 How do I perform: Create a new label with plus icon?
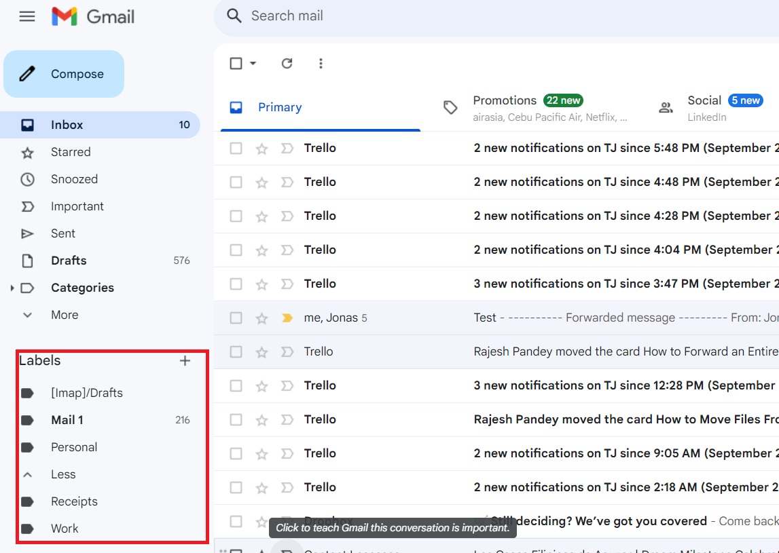[x=185, y=361]
